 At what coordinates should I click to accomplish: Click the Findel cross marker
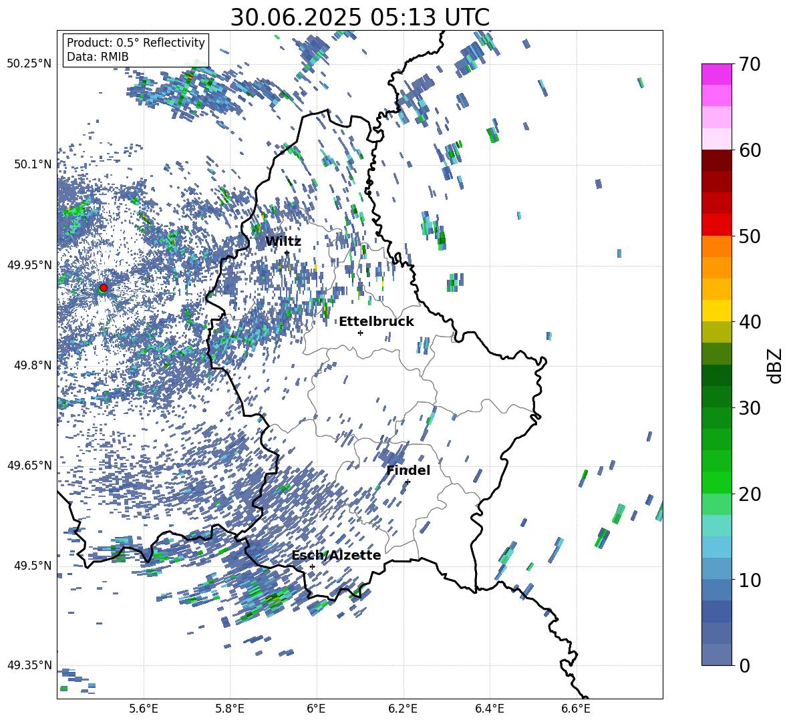(x=408, y=482)
